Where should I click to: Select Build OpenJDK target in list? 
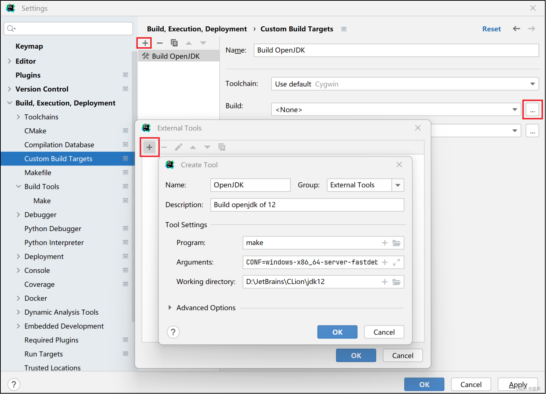179,56
